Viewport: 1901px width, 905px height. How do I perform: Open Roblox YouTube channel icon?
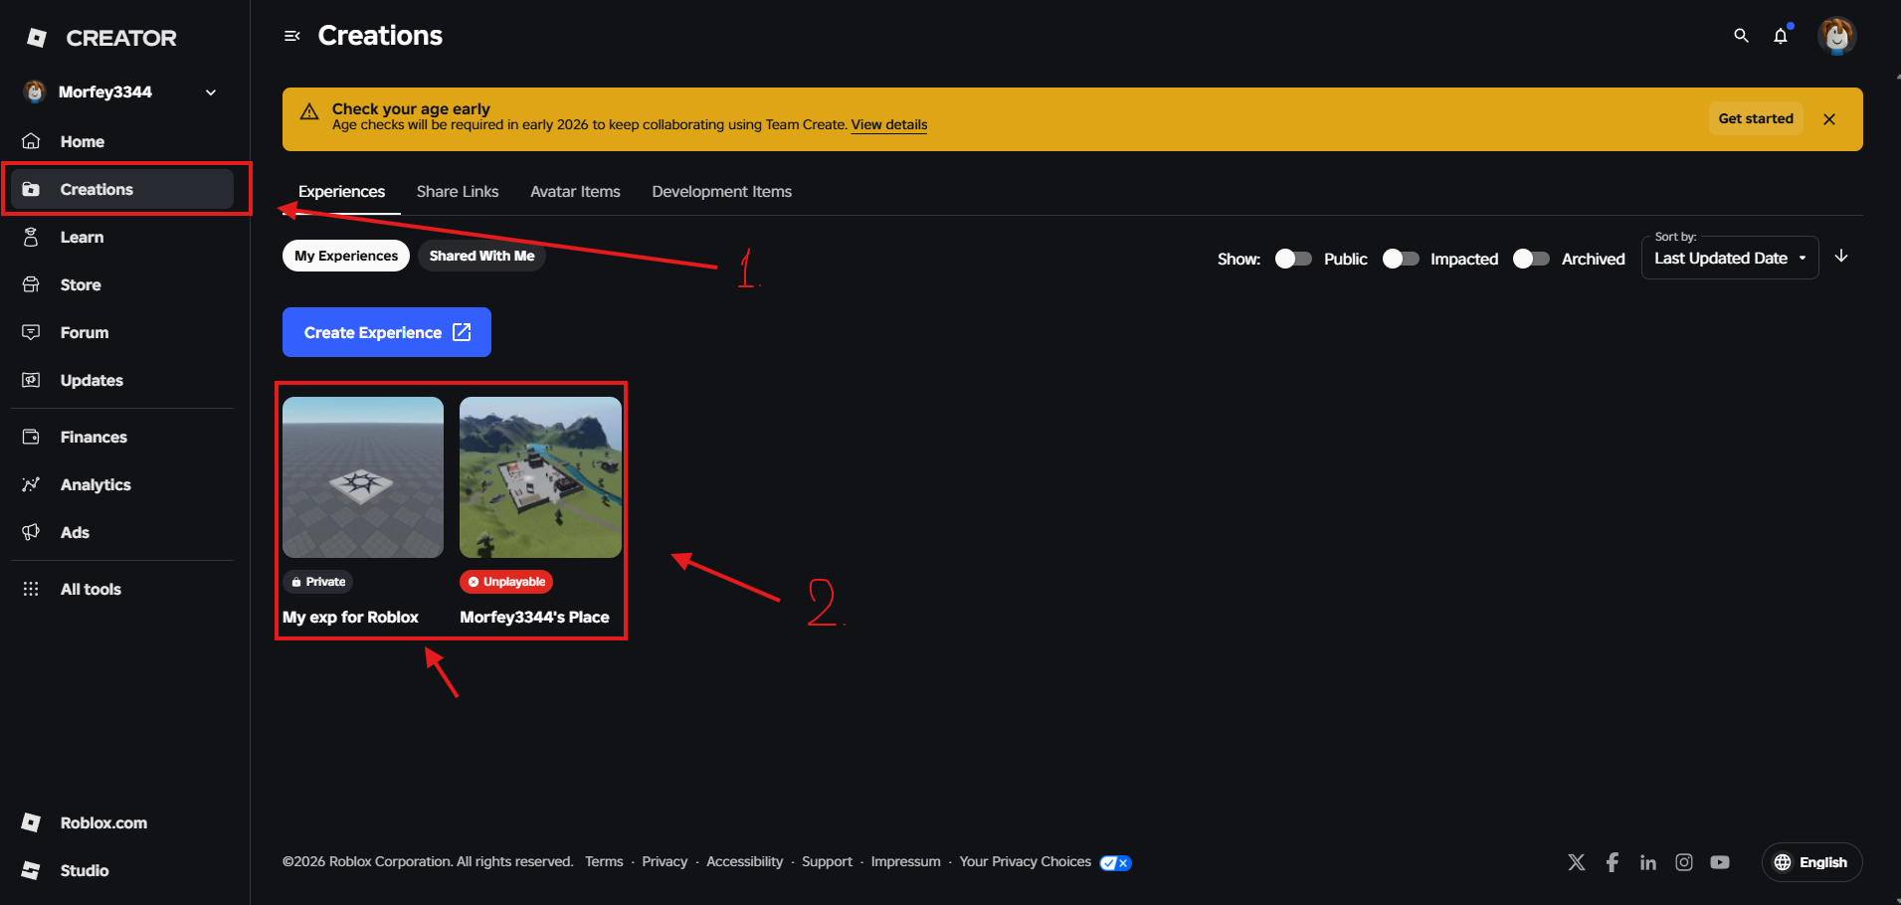(1720, 862)
